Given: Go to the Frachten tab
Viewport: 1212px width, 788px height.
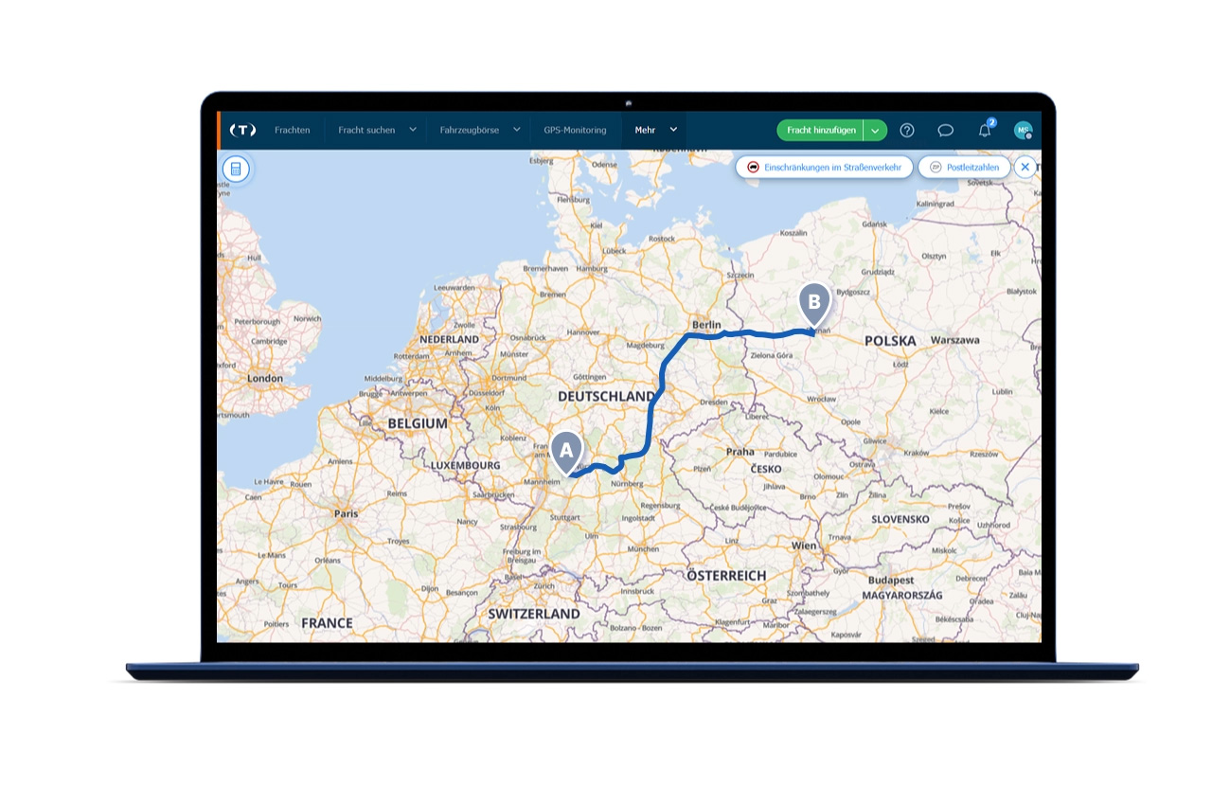Looking at the screenshot, I should tap(293, 130).
